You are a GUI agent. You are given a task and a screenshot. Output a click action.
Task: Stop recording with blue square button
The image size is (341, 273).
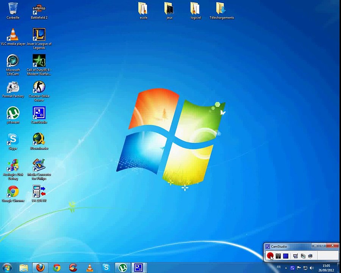[x=286, y=256]
